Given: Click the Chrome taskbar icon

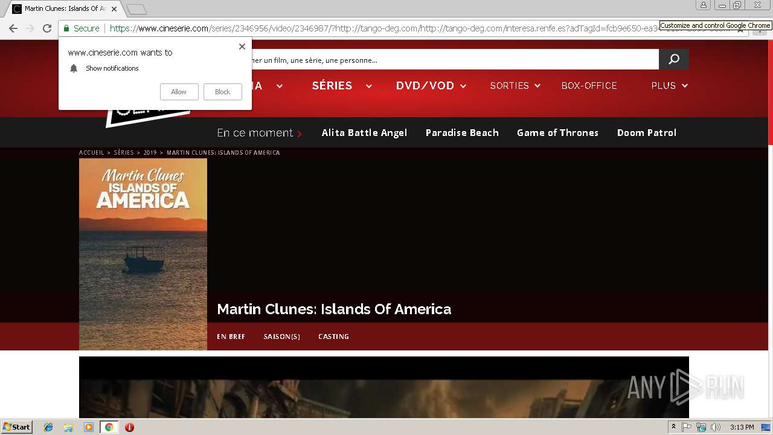Looking at the screenshot, I should coord(109,427).
